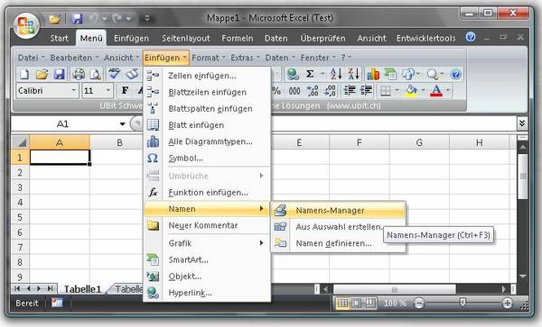The image size is (542, 327).
Task: Choose Alle Diagrammtypen... menu entry
Action: point(207,141)
